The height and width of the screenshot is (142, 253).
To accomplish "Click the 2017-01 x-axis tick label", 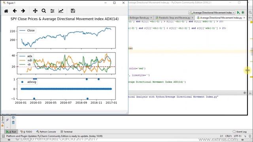I will 111,103.
